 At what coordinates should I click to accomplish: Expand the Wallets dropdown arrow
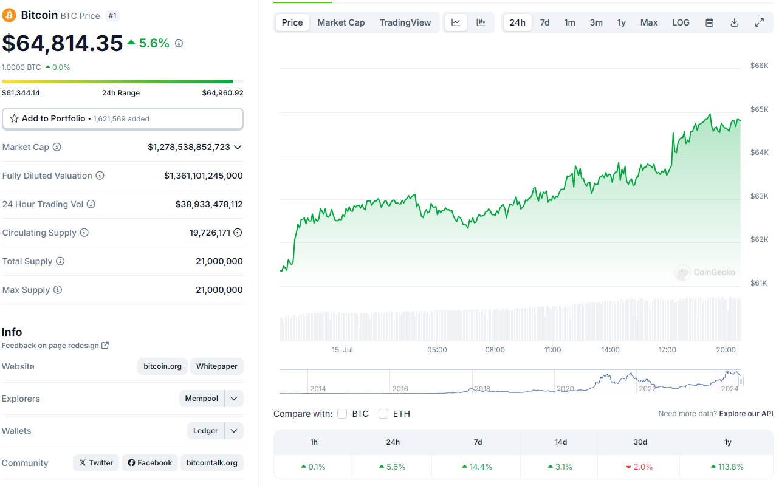(234, 431)
